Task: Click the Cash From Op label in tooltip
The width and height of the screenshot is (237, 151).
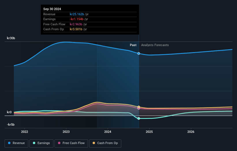Action: (53, 29)
